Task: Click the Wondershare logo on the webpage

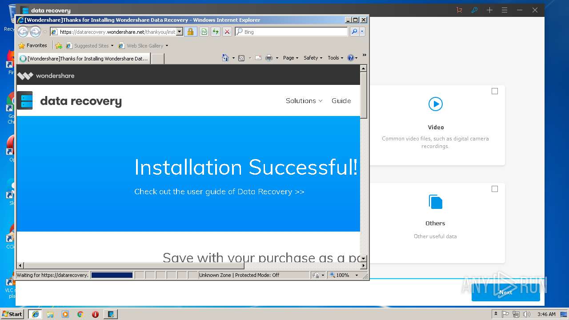Action: click(x=46, y=76)
